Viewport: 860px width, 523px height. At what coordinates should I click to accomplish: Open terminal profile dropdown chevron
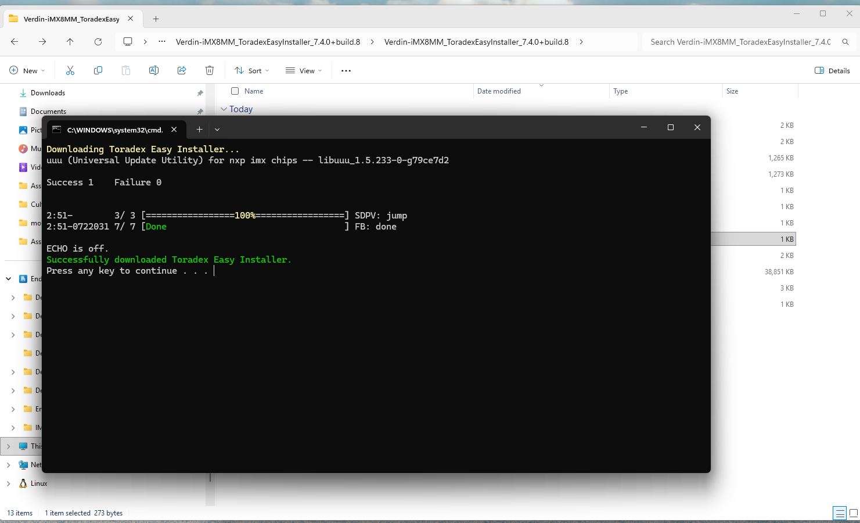pyautogui.click(x=217, y=130)
